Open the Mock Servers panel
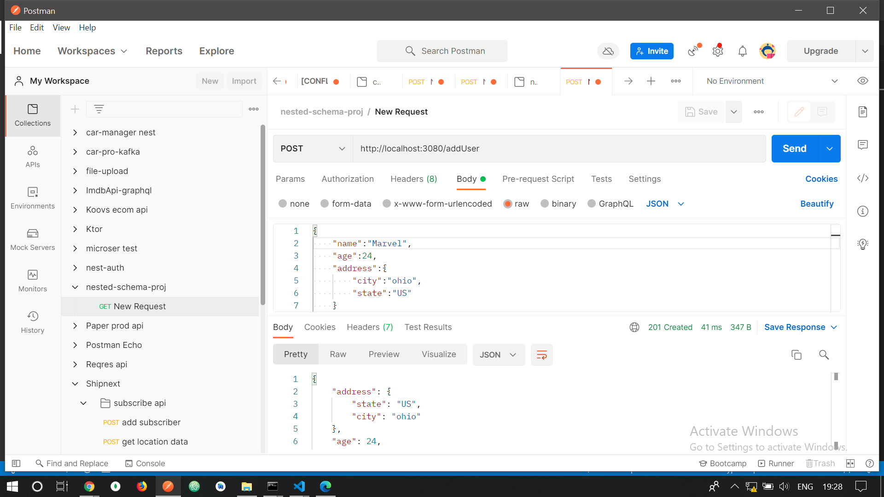This screenshot has height=497, width=884. point(33,240)
